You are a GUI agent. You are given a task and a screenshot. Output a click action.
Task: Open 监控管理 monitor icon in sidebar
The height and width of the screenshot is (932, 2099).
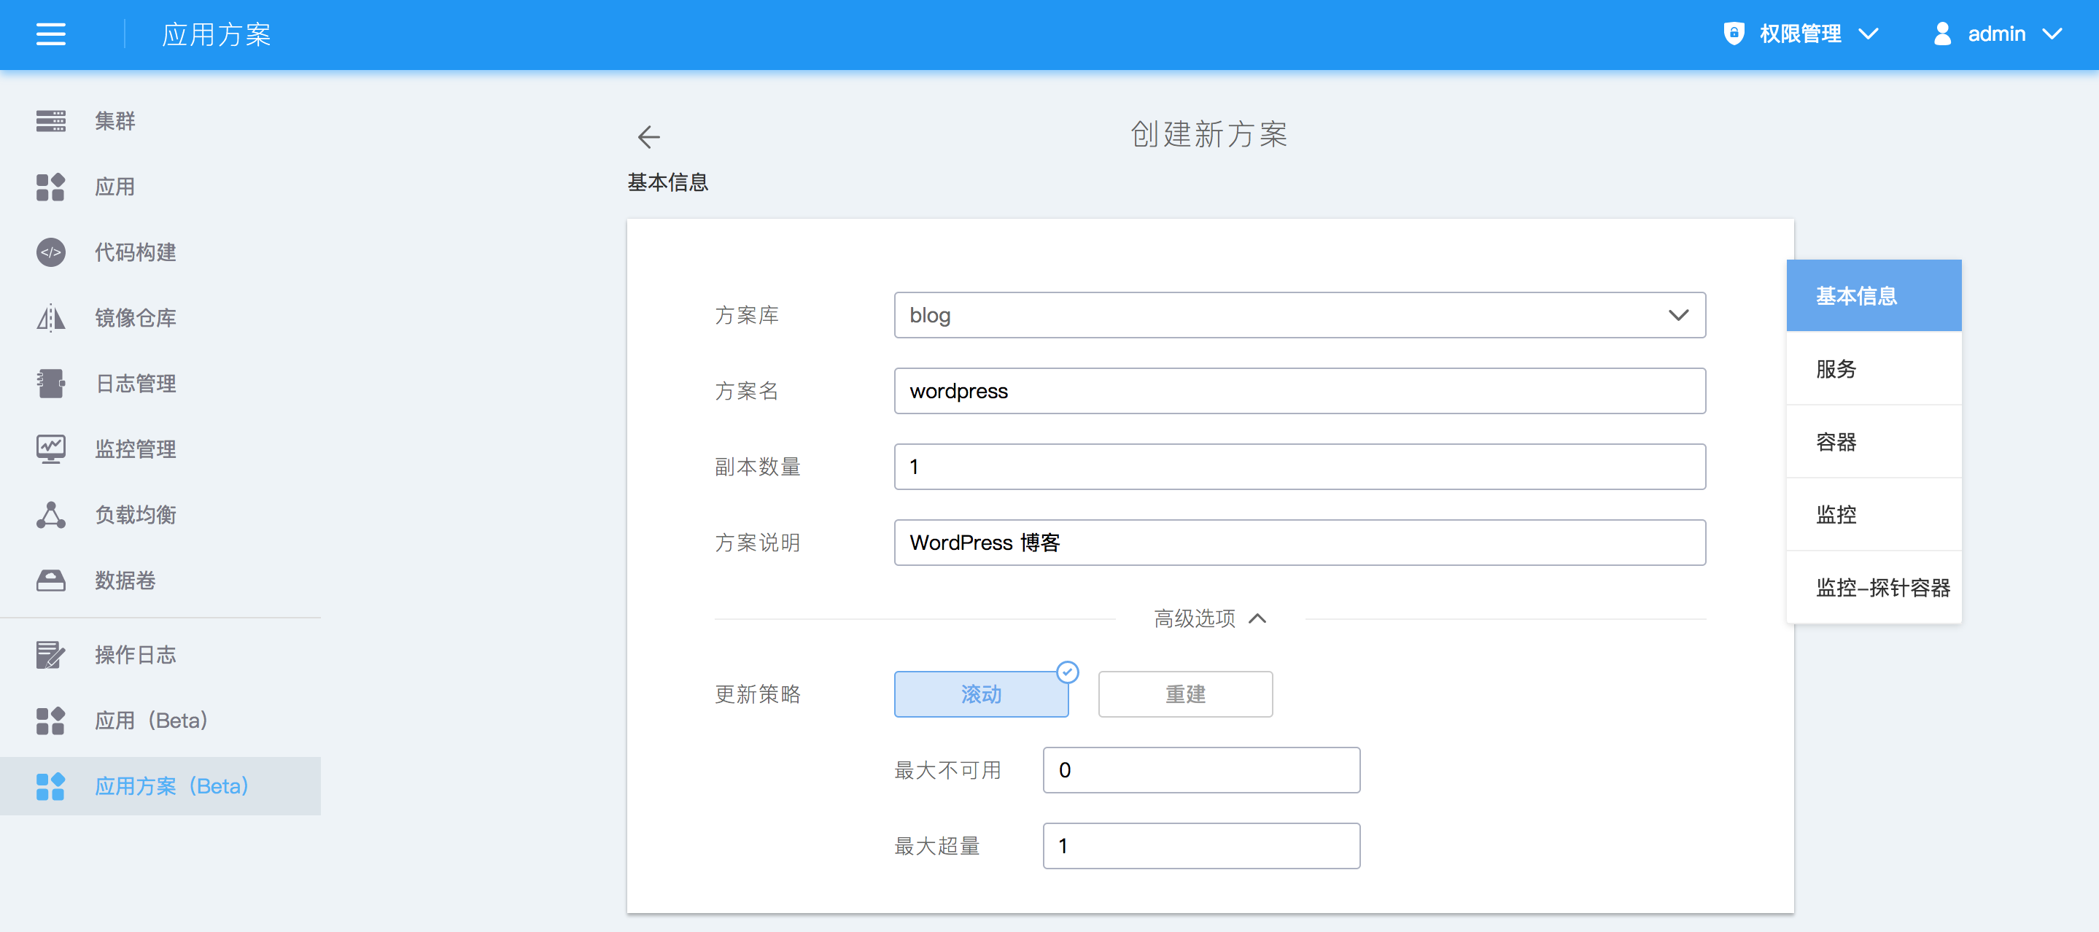(50, 449)
